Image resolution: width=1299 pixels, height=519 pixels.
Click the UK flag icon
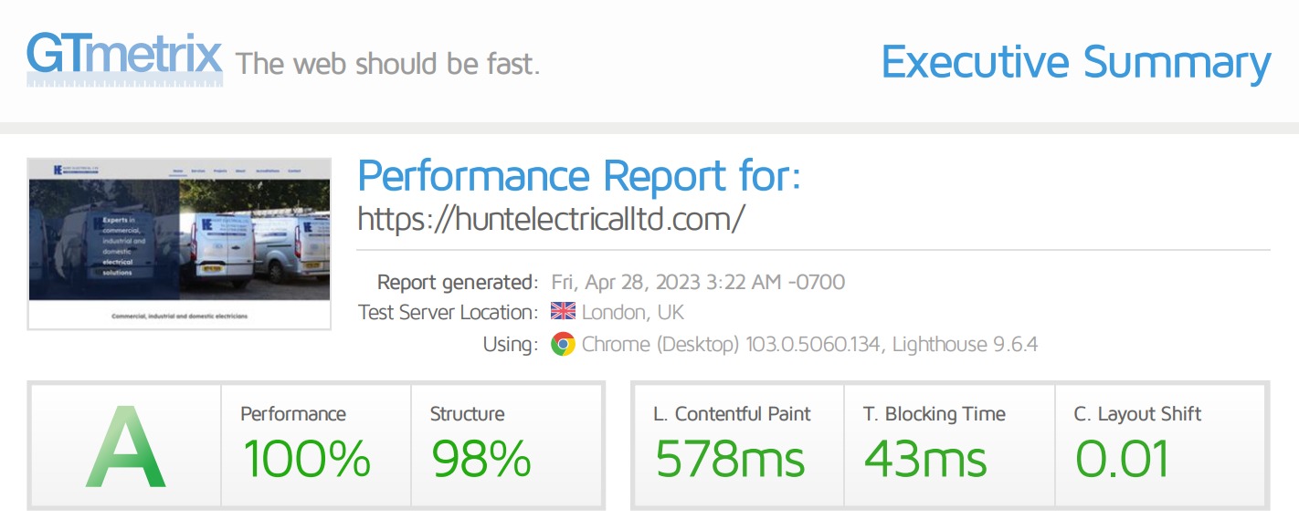(x=563, y=313)
